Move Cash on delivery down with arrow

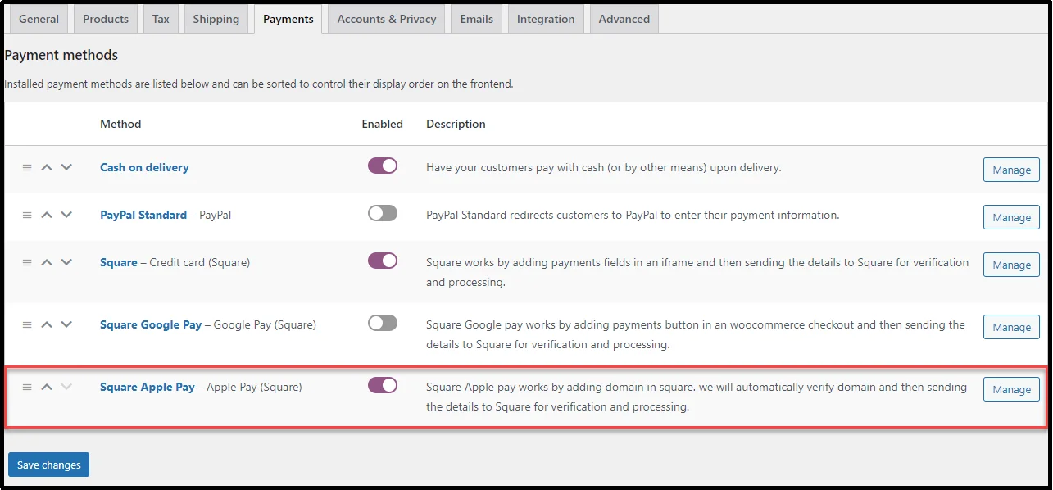(66, 167)
